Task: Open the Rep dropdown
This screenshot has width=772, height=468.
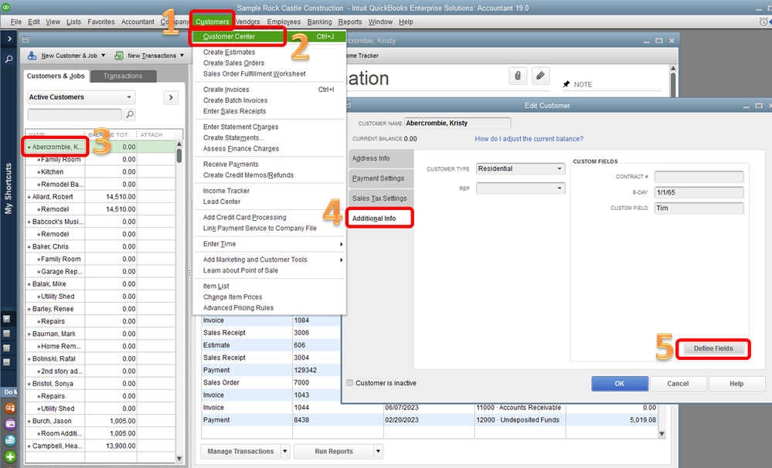Action: pos(559,188)
